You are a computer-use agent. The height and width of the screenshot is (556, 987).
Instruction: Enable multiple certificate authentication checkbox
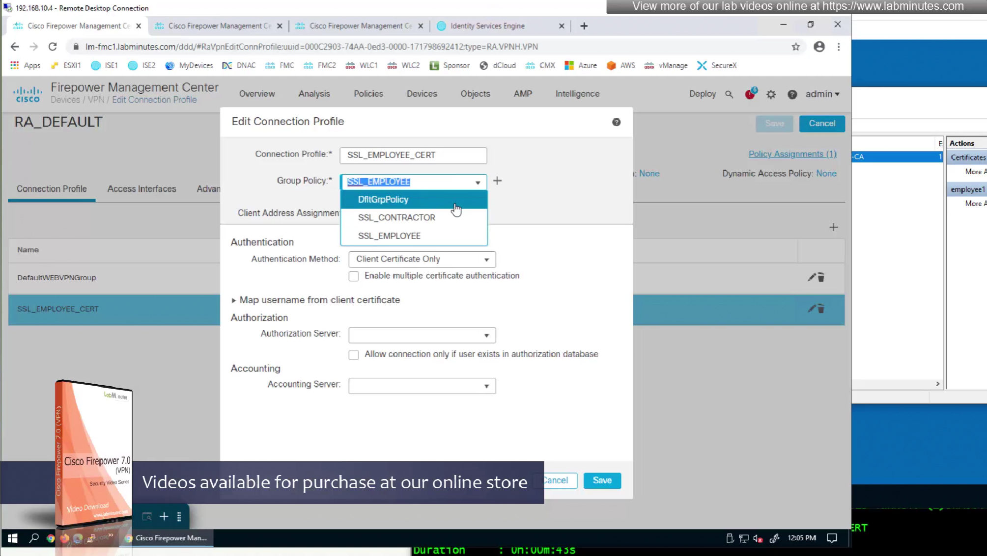point(354,276)
